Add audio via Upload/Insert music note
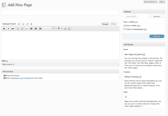The height and width of the screenshot is (116, 168). [x=27, y=24]
